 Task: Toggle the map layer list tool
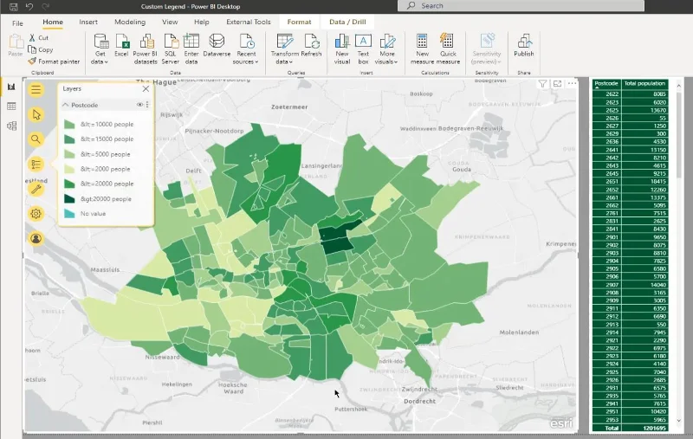tap(36, 165)
